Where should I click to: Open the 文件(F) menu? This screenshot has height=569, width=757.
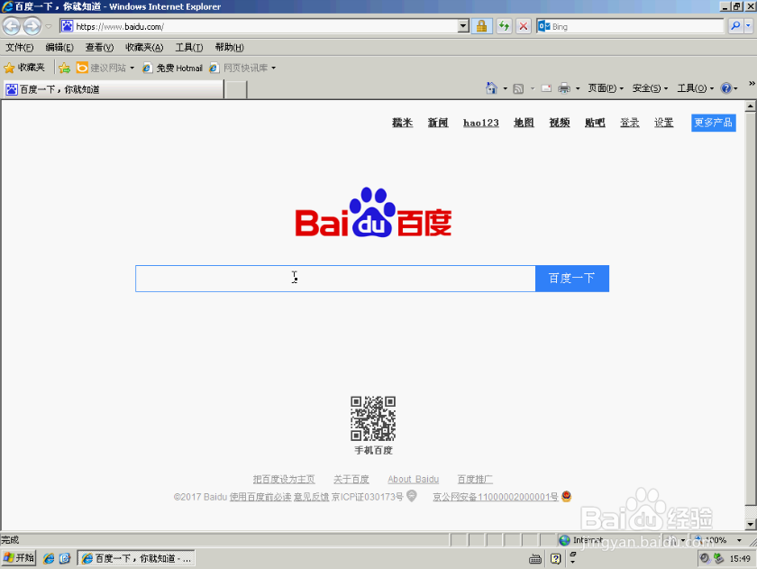click(x=19, y=47)
